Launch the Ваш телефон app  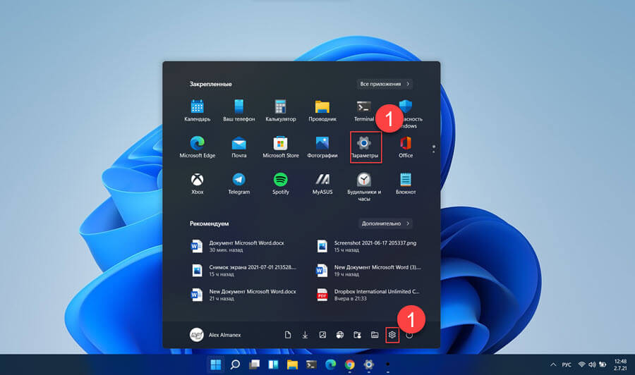(239, 111)
